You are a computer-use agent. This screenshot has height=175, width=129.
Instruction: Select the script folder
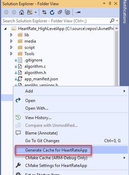coord(29,48)
